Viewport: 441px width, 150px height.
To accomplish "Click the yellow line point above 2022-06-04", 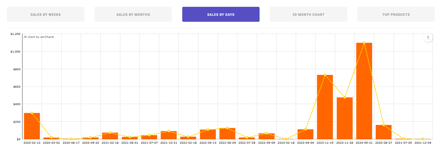I will [227, 128].
